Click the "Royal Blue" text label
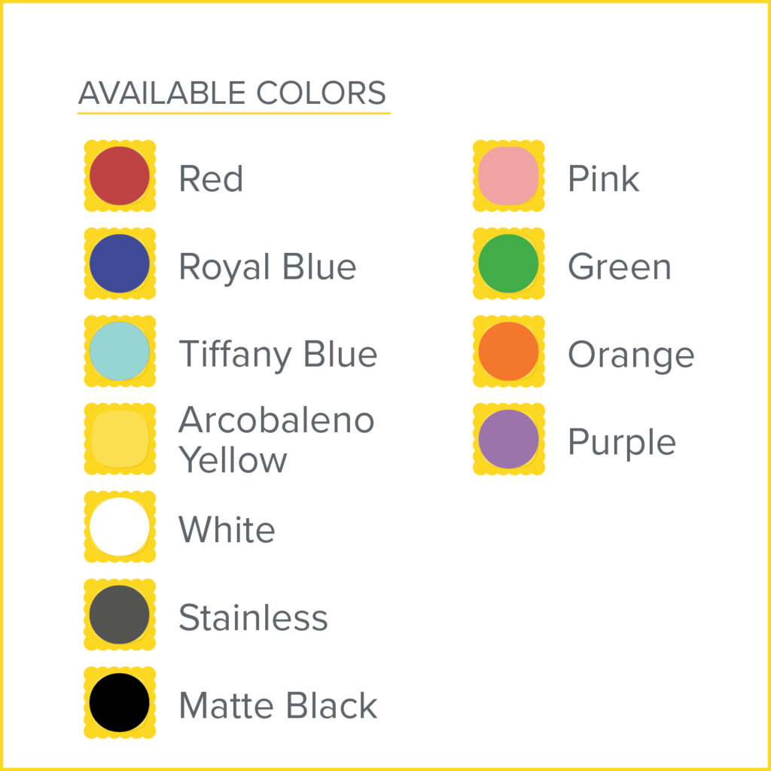 pos(267,267)
